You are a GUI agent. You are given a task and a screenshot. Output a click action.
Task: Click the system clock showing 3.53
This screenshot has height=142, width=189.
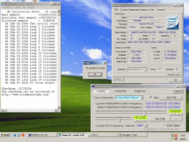pyautogui.click(x=183, y=136)
